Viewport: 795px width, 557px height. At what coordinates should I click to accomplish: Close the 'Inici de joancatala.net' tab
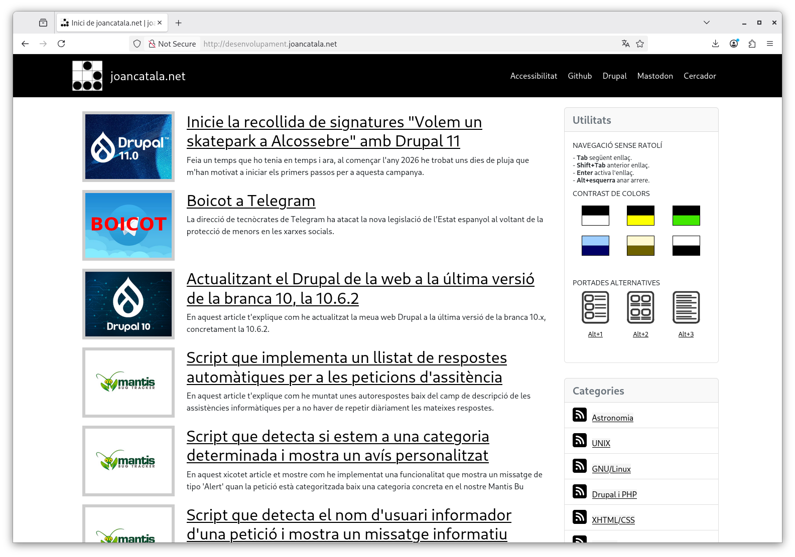[x=160, y=23]
